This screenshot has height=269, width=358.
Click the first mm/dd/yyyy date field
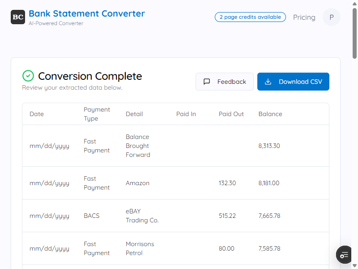click(x=50, y=146)
